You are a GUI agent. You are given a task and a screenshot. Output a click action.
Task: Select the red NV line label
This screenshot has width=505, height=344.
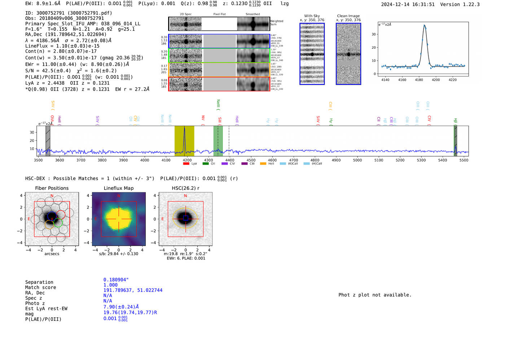pyautogui.click(x=203, y=118)
